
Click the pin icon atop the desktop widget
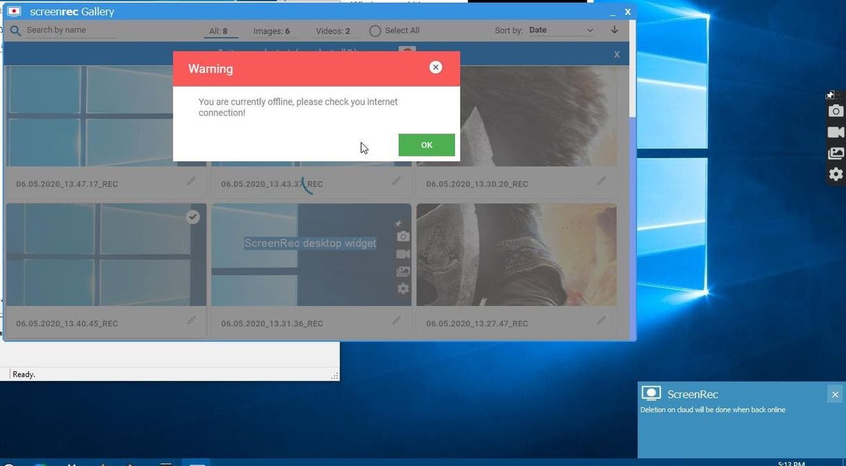(x=829, y=95)
